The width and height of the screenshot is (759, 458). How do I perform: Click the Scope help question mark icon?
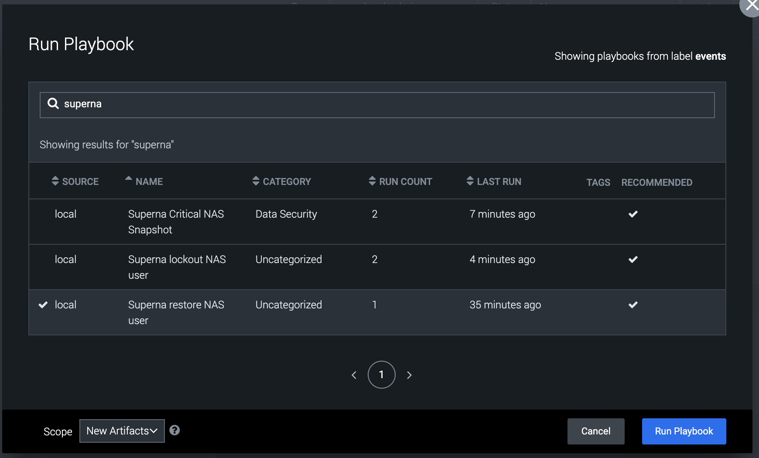[174, 431]
